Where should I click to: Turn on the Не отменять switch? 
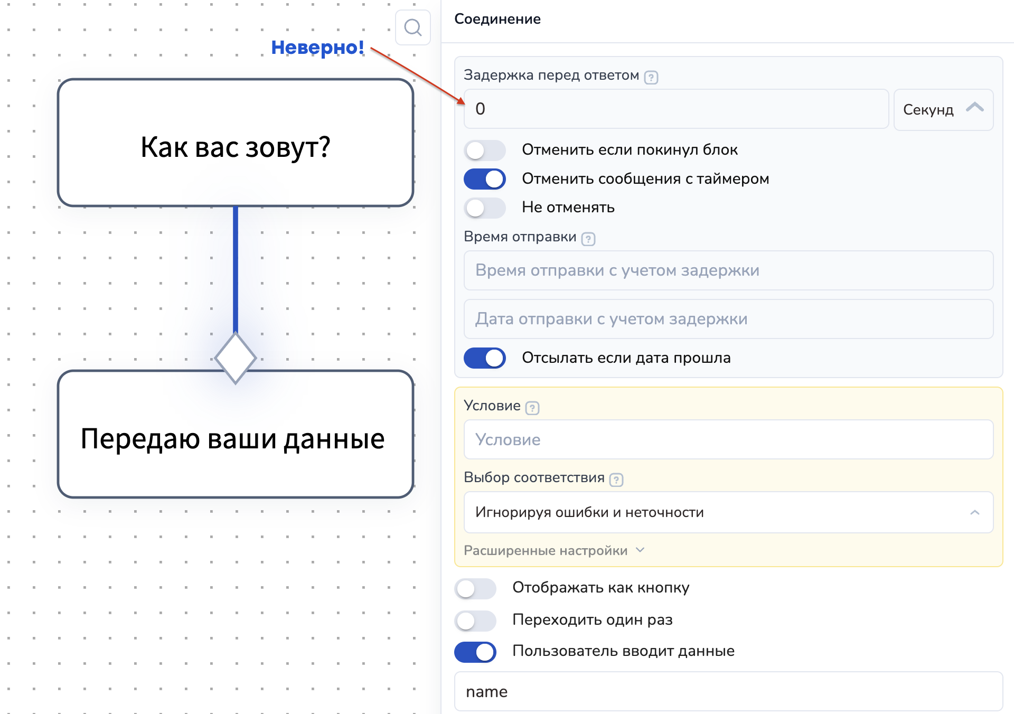pos(484,208)
